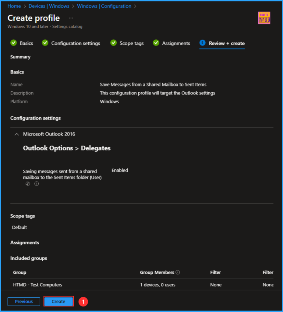The image size is (283, 312).
Task: Click the copy-style icon under the shared mailbox setting
Action: coord(28,184)
